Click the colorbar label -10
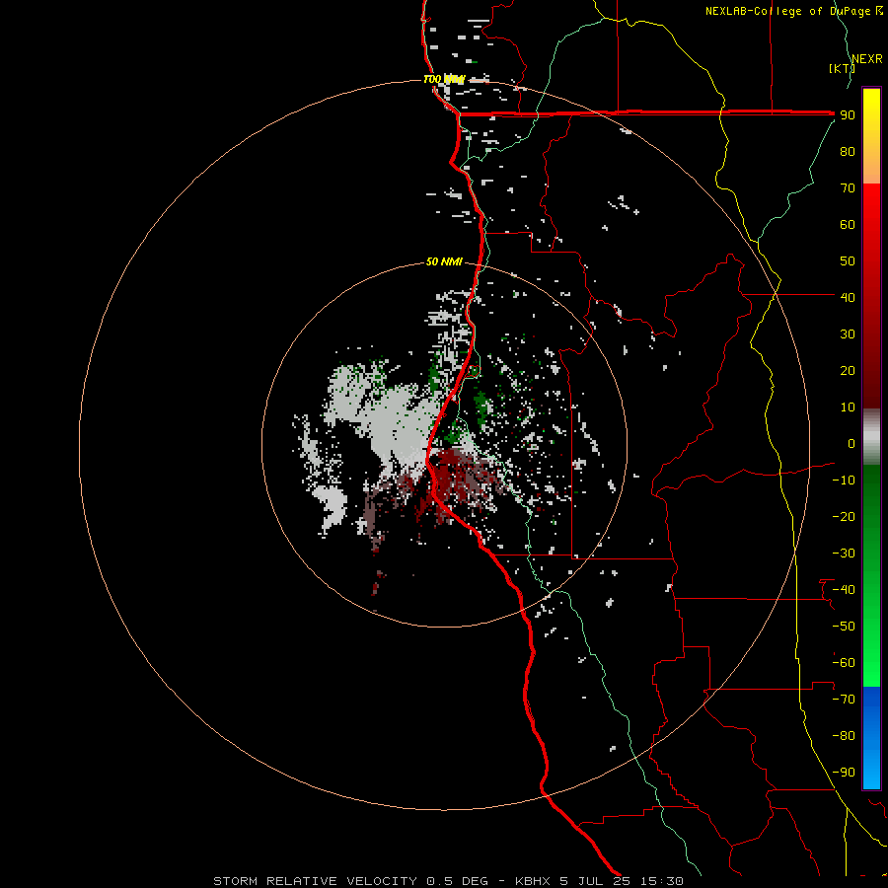 [844, 481]
